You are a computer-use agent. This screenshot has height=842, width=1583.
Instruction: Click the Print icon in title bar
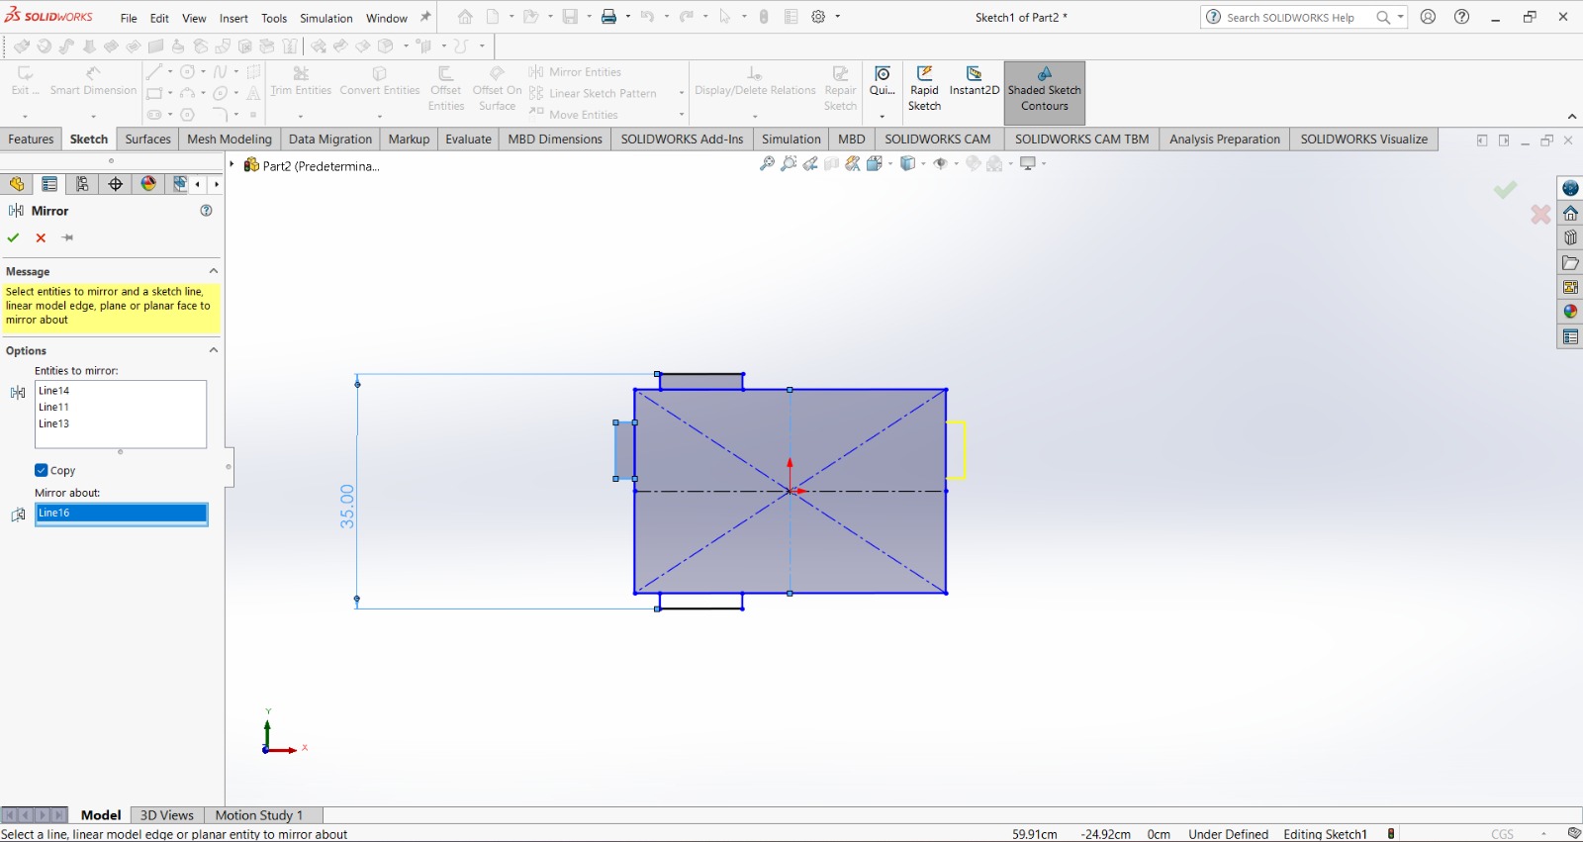(x=608, y=17)
